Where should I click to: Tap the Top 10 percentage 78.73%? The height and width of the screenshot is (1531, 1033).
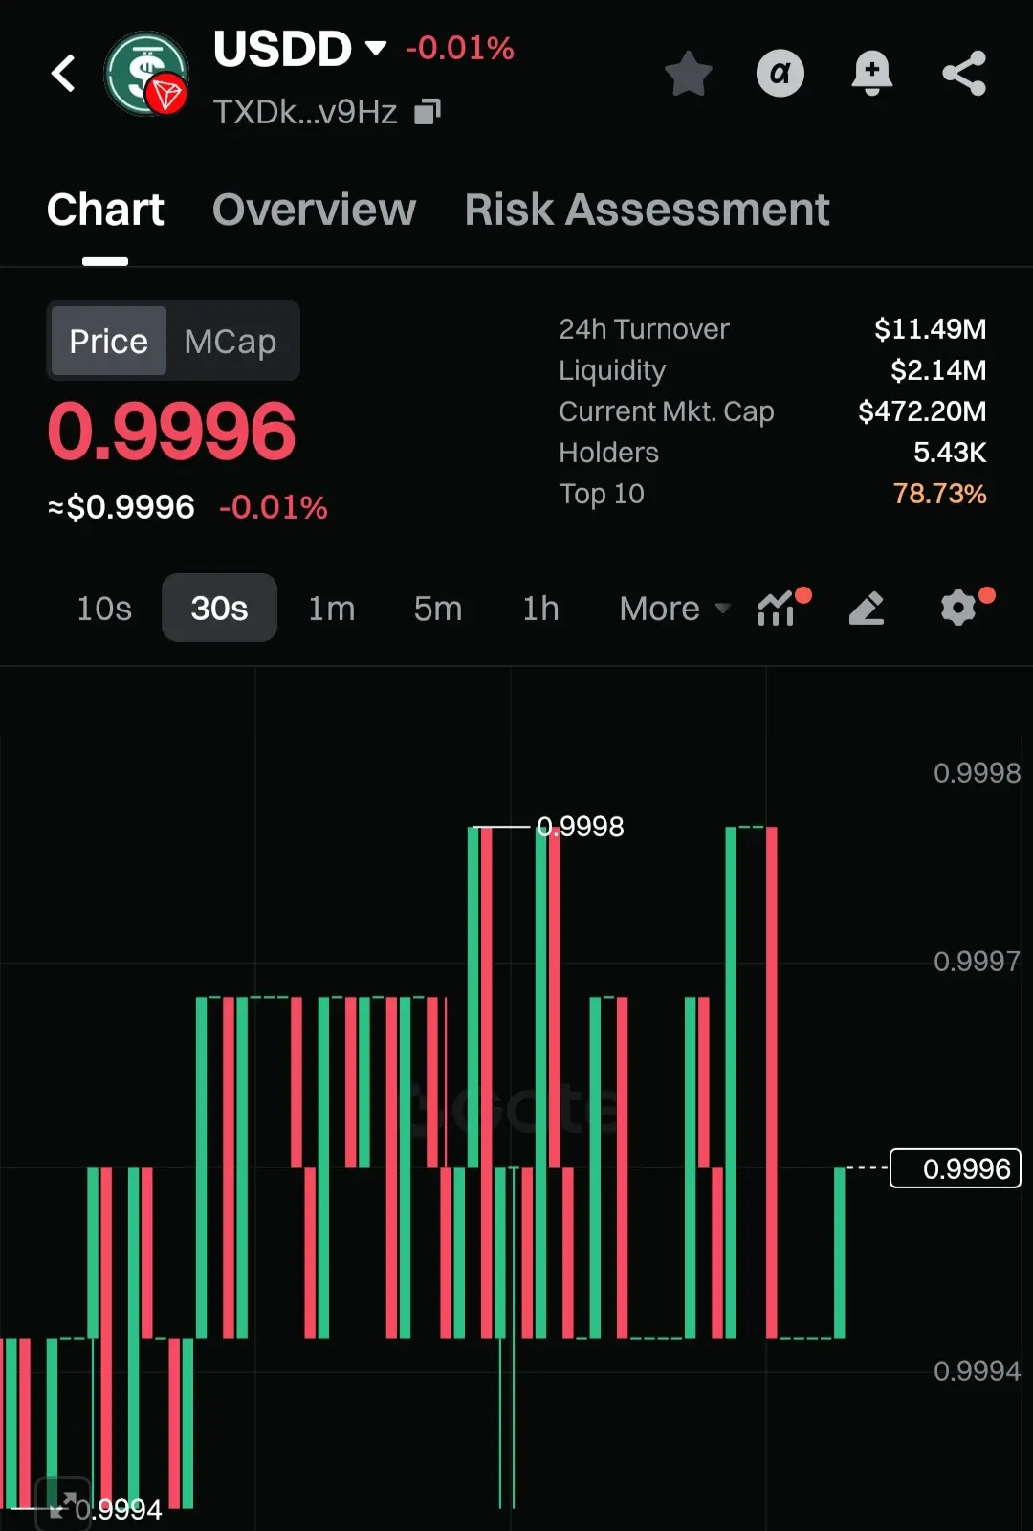coord(939,494)
